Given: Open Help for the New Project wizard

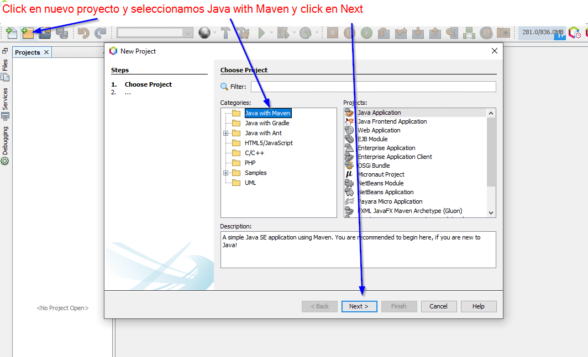Looking at the screenshot, I should coord(479,306).
